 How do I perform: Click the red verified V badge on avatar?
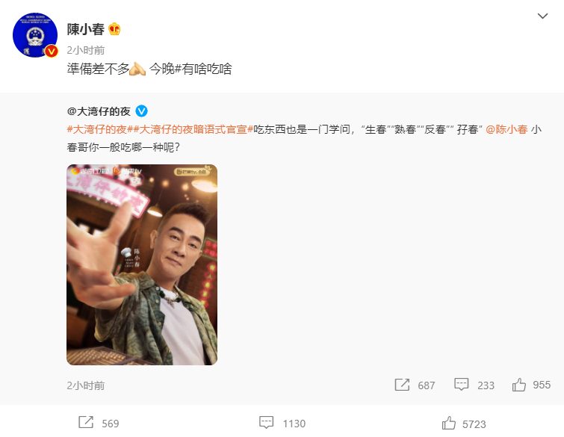tap(52, 52)
